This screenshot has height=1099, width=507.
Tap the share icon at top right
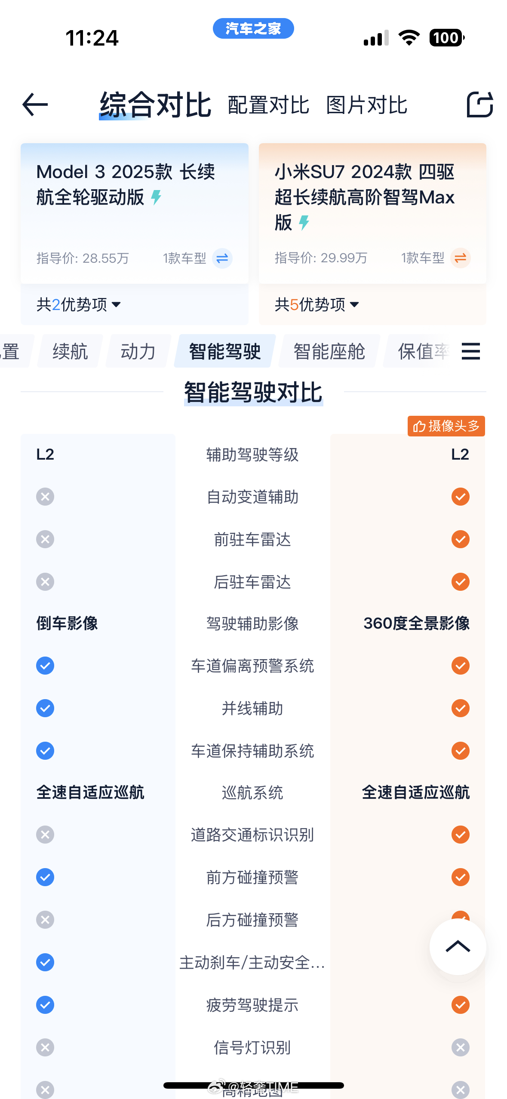(x=479, y=104)
